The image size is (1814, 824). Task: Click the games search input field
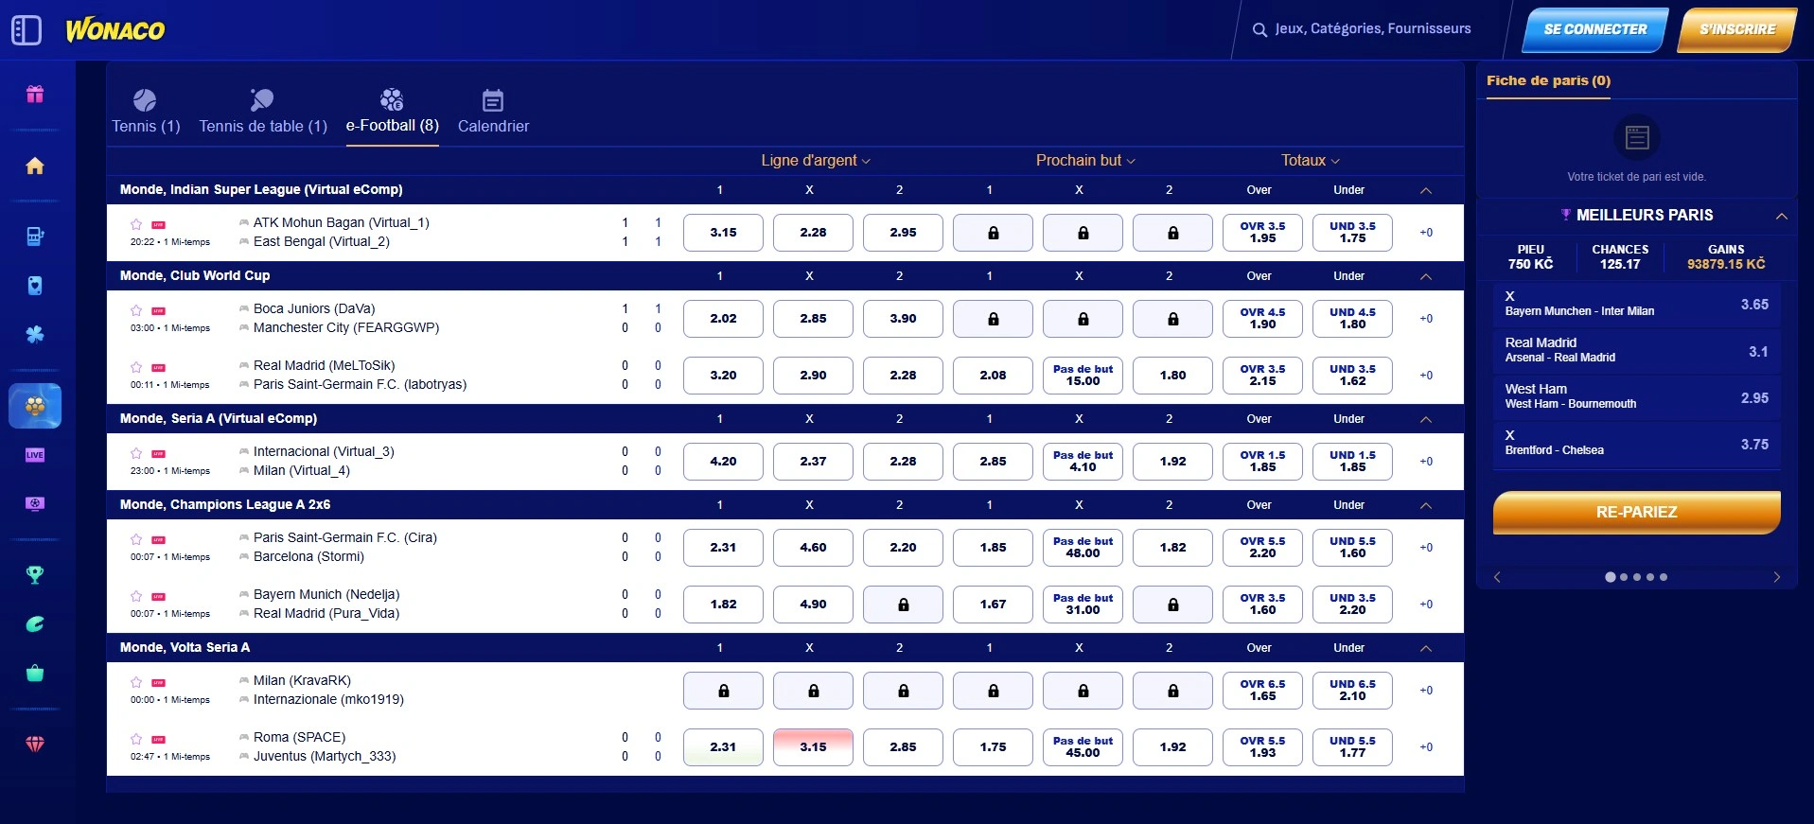[x=1372, y=29]
